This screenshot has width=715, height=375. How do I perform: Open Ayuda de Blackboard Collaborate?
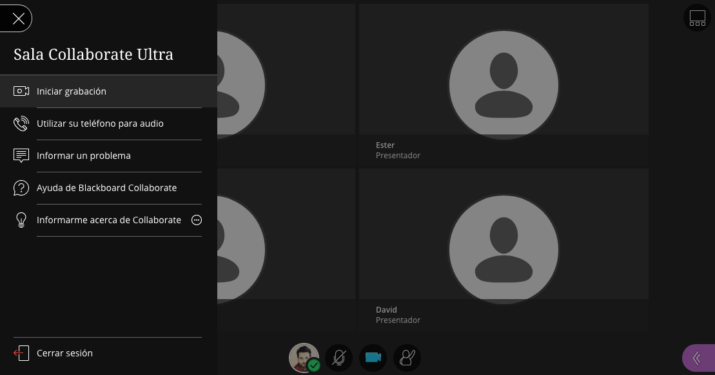tap(107, 188)
